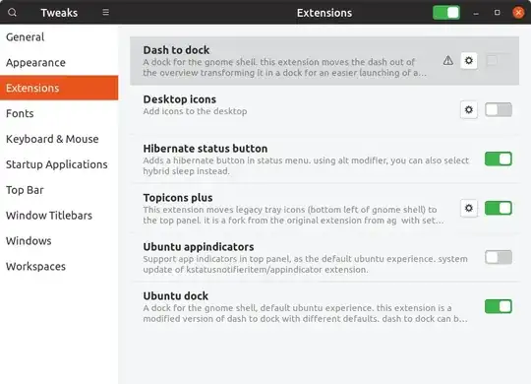
Task: Minimize the Tweaks window
Action: (x=476, y=13)
